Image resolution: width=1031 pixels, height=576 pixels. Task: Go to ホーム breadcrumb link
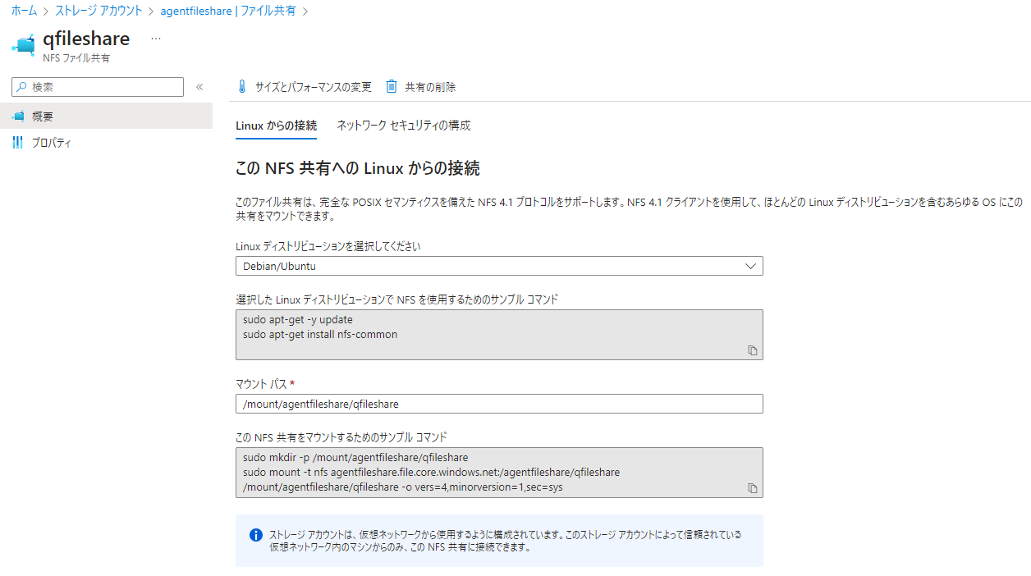pos(24,11)
